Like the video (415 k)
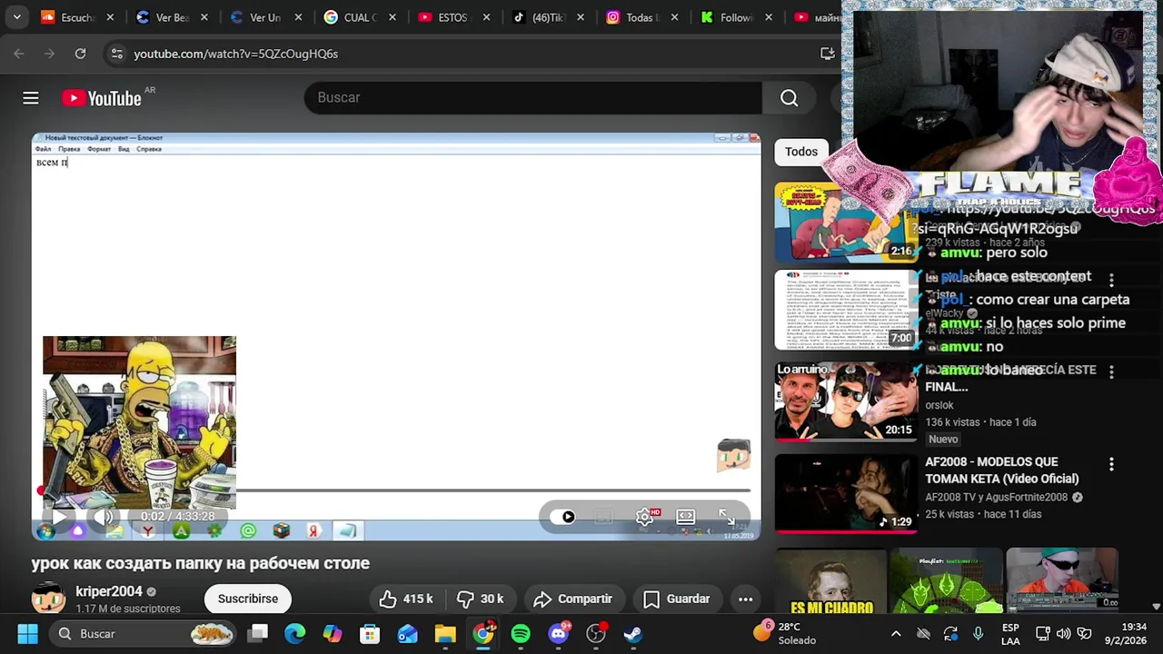Viewport: 1163px width, 654px height. point(406,599)
